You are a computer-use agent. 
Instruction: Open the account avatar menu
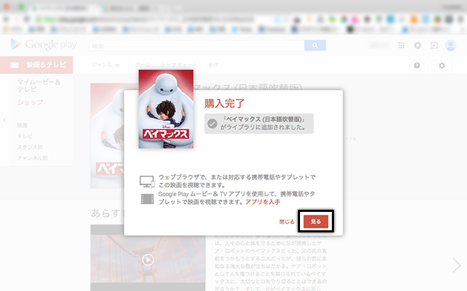point(450,45)
